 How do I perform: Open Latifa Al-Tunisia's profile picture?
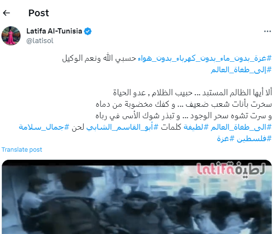[x=11, y=36]
